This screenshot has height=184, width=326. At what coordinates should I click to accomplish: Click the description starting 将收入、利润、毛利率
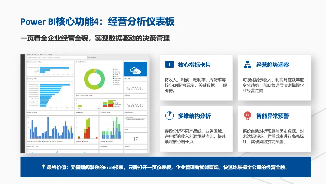[196, 85]
